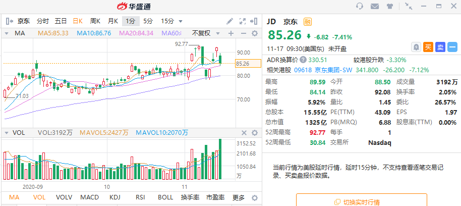Click the blue remove watchlist button
The width and height of the screenshot is (461, 206).
[x=452, y=47]
